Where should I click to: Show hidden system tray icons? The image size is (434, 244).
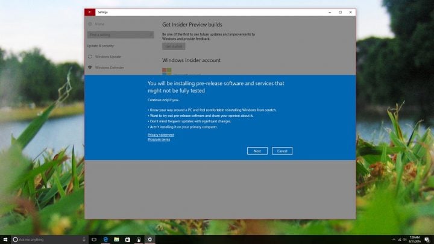pos(394,240)
